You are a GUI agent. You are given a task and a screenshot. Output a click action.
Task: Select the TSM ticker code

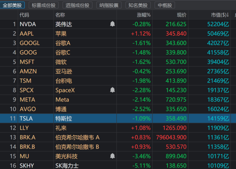(26, 81)
